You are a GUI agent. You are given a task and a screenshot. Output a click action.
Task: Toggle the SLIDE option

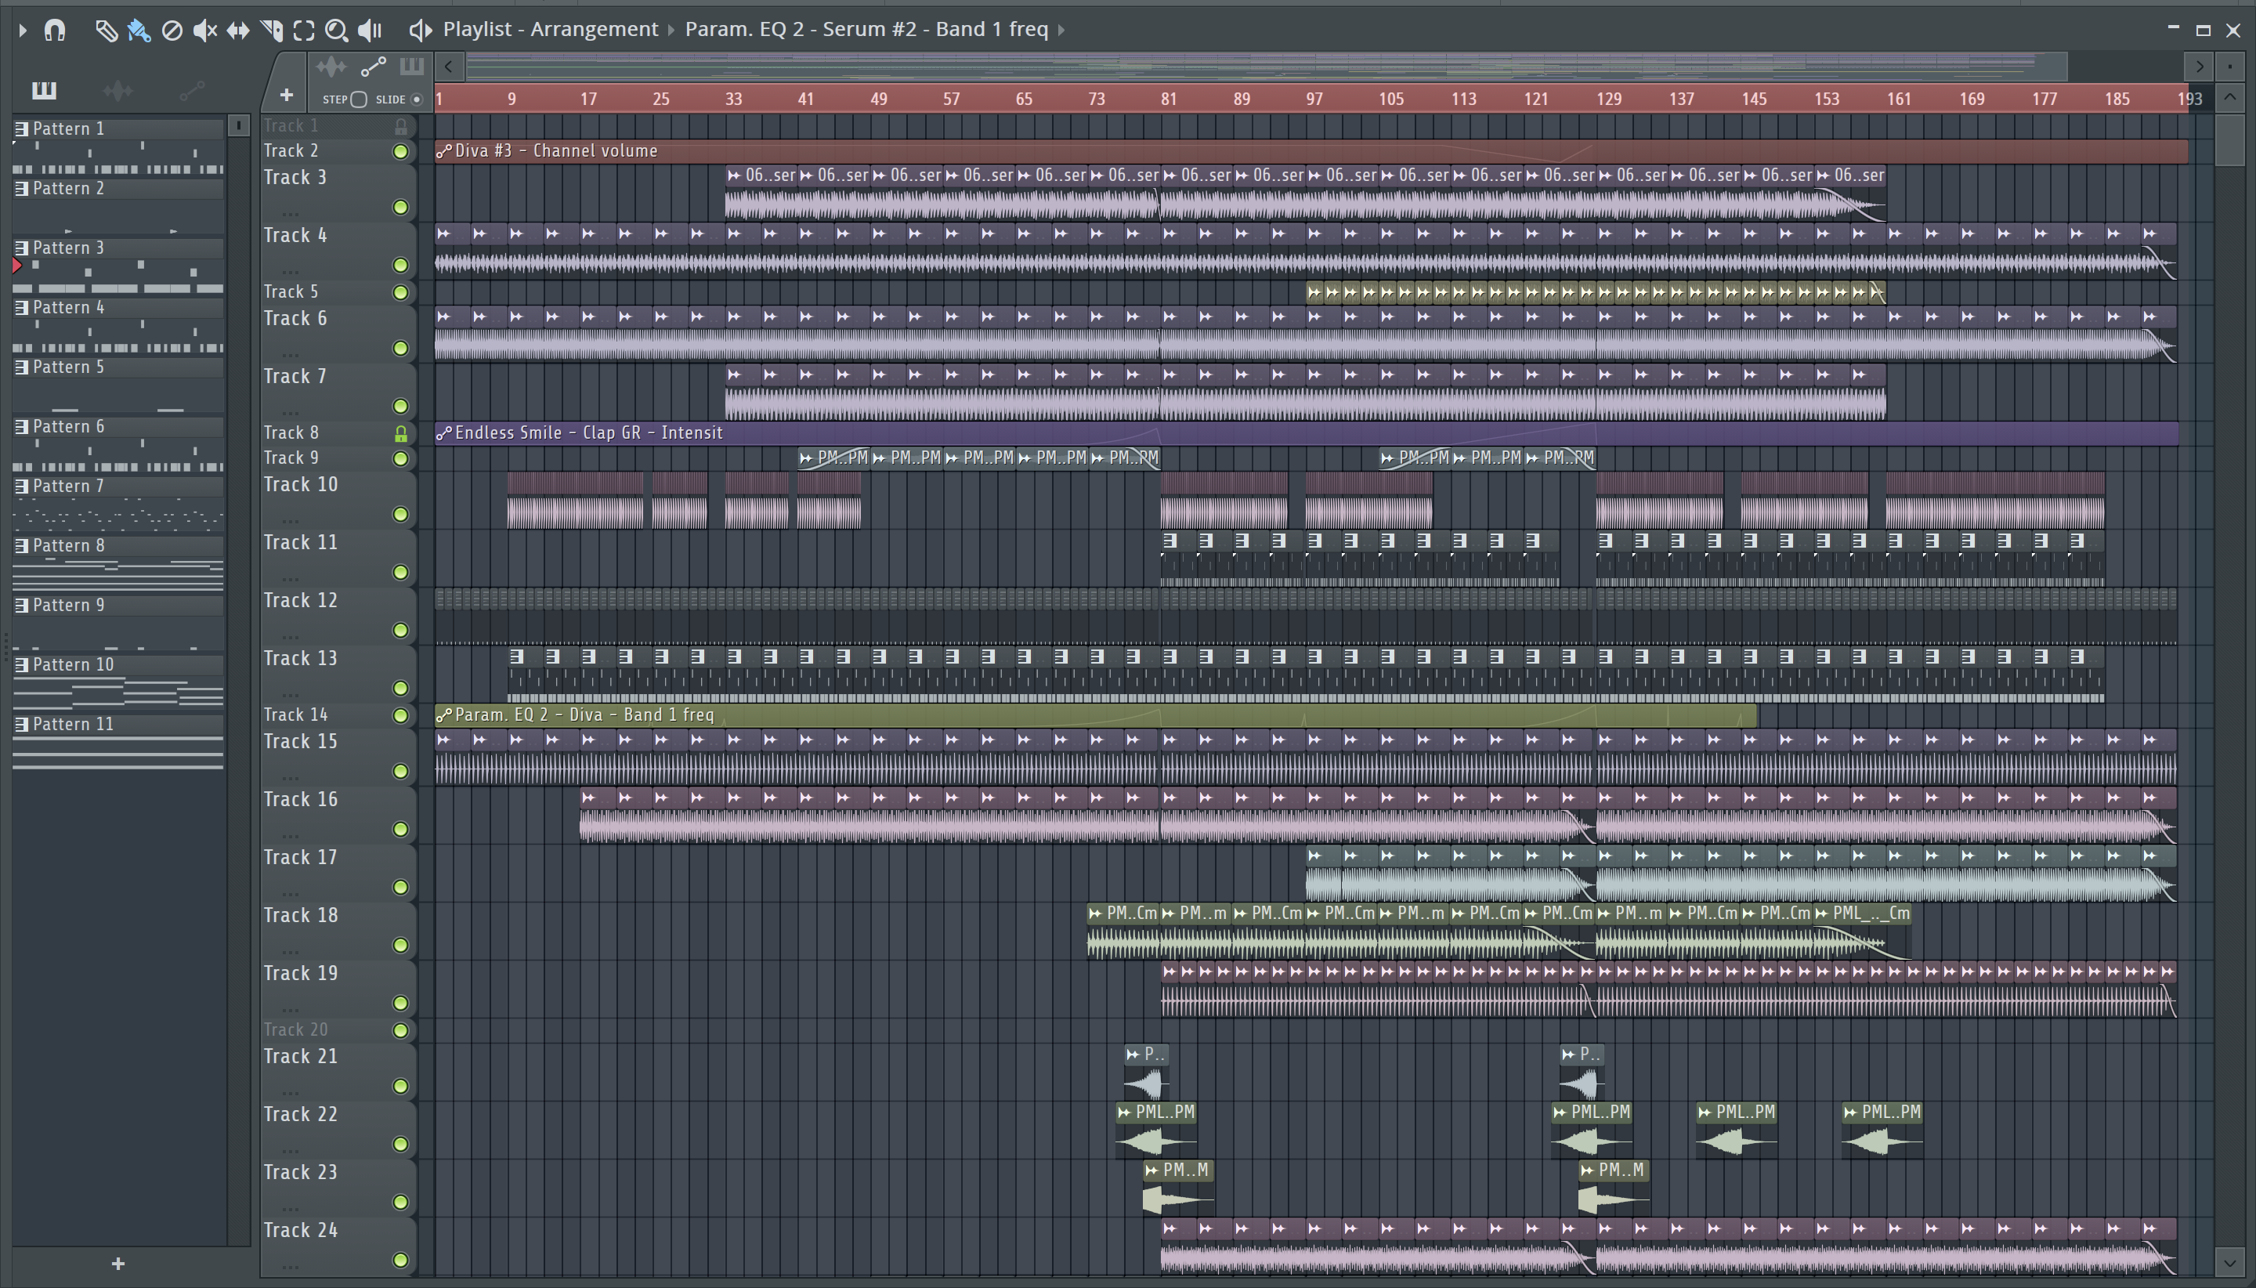pyautogui.click(x=417, y=99)
